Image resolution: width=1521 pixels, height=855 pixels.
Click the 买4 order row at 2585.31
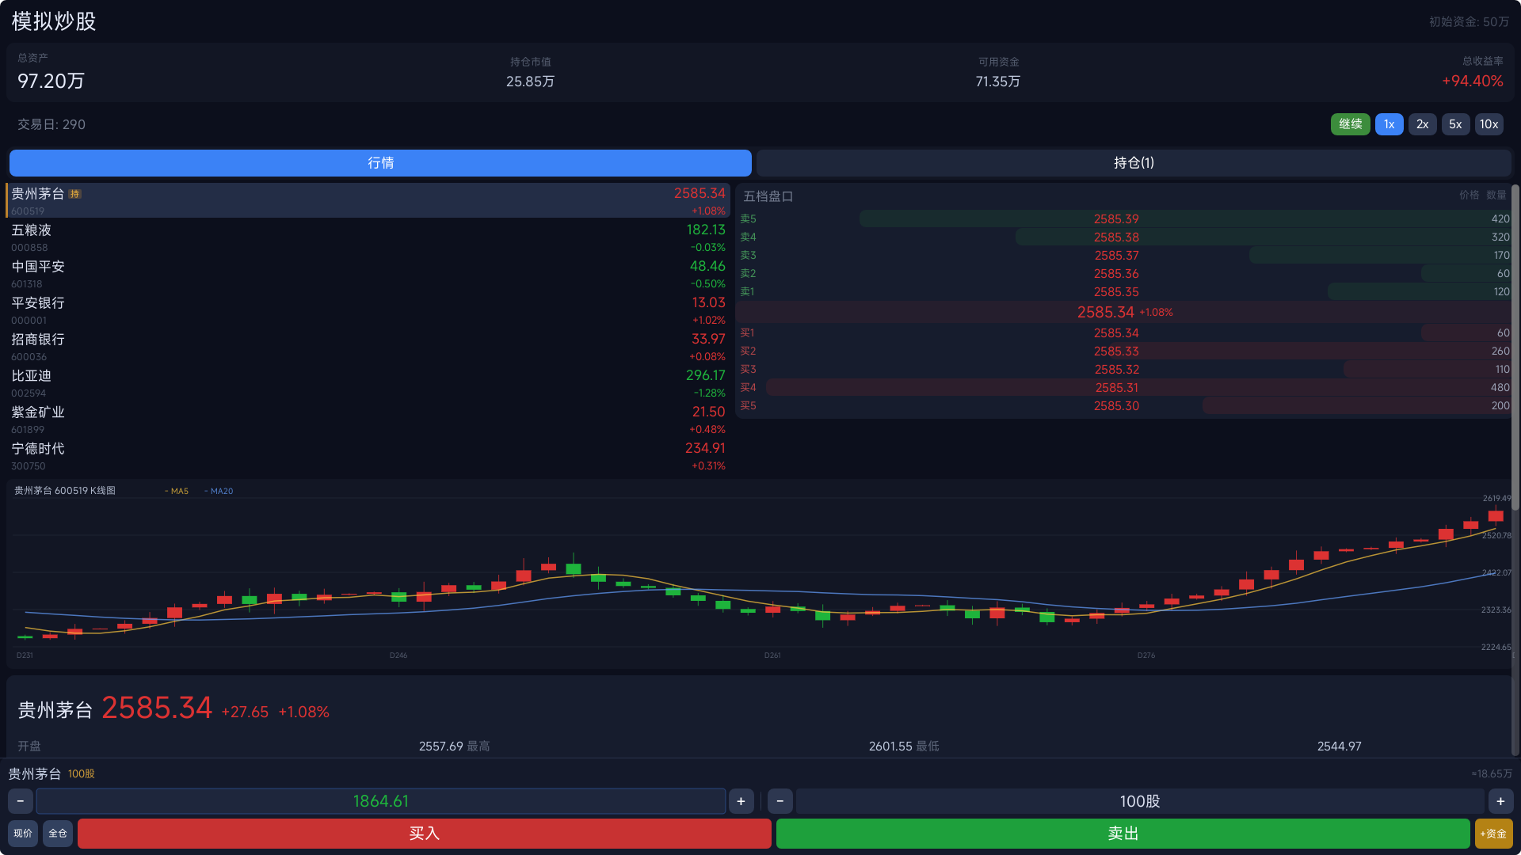pyautogui.click(x=1124, y=387)
